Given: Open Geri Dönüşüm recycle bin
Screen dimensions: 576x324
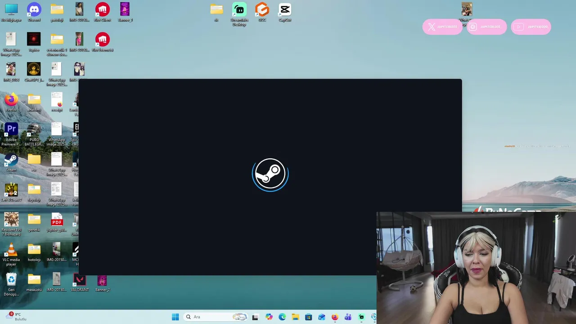Looking at the screenshot, I should 11,284.
